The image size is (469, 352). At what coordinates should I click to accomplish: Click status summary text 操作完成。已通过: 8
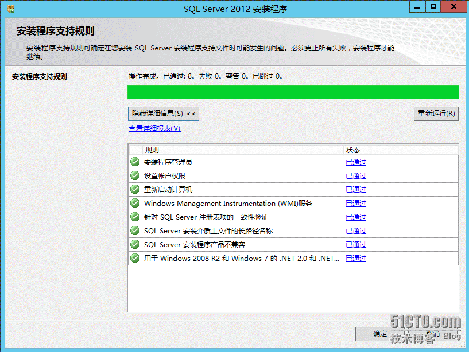206,76
